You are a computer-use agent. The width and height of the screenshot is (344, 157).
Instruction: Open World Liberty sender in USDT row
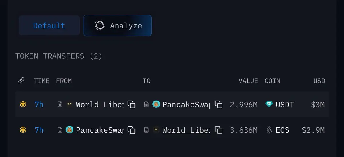99,105
